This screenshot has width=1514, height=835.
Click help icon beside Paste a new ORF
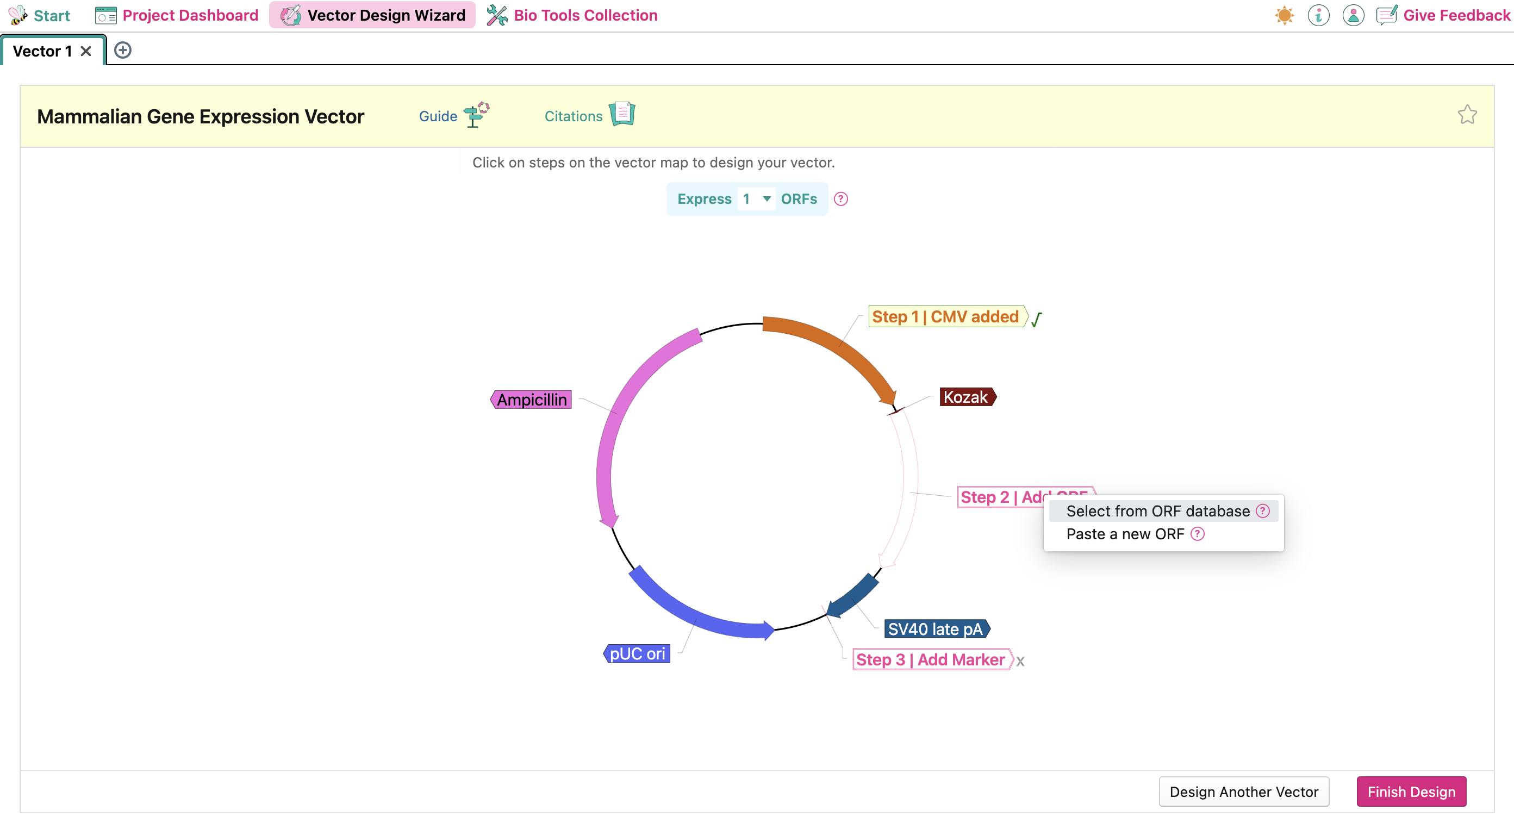(1197, 534)
